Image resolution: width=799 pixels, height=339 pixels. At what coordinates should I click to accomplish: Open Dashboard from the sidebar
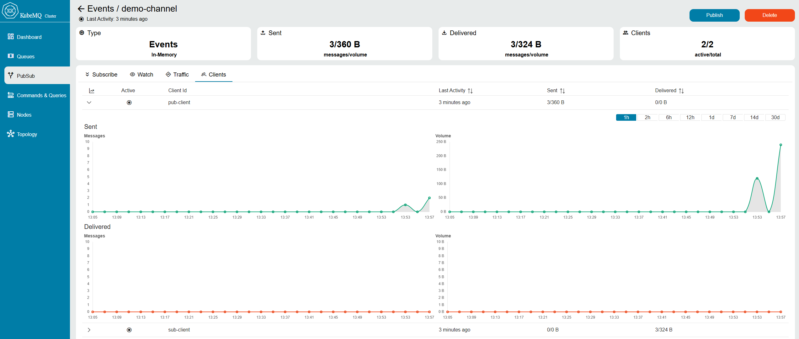[29, 37]
